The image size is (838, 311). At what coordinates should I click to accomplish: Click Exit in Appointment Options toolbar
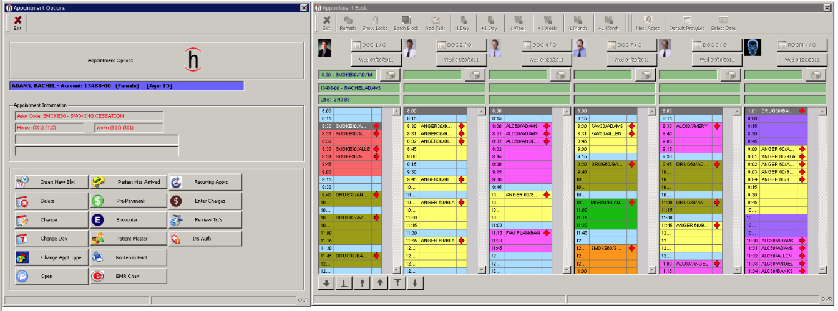17,23
